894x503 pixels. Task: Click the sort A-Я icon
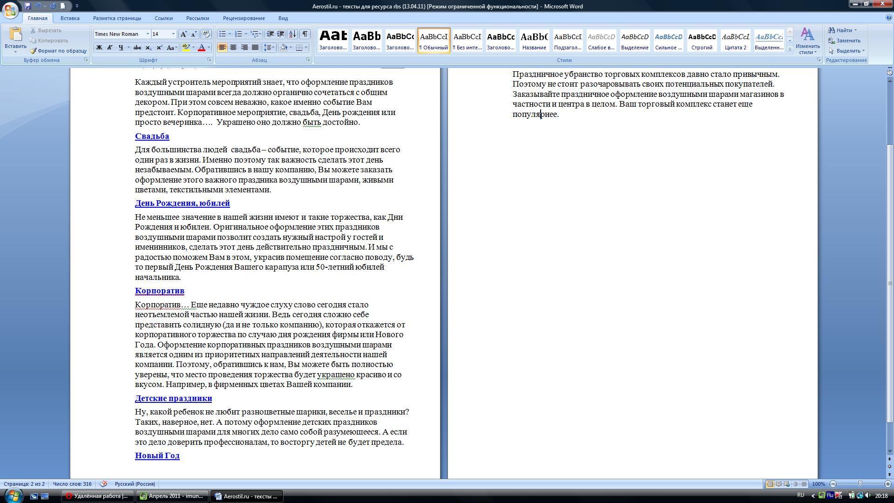tap(292, 34)
